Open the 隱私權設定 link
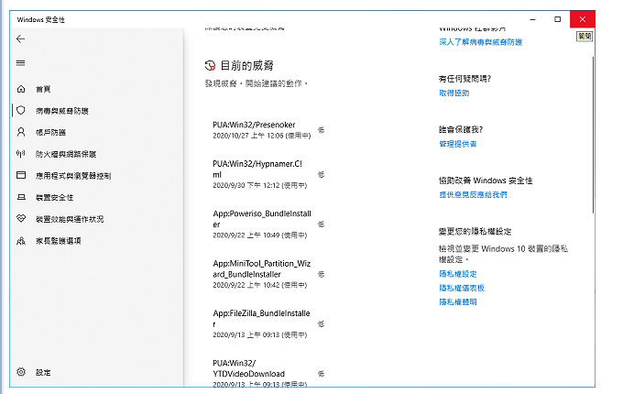This screenshot has height=394, width=623. pos(458,274)
